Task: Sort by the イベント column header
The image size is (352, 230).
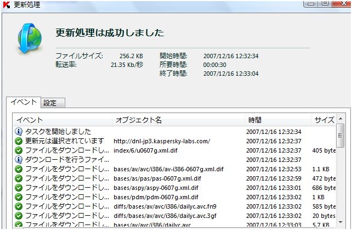Action: click(x=63, y=120)
